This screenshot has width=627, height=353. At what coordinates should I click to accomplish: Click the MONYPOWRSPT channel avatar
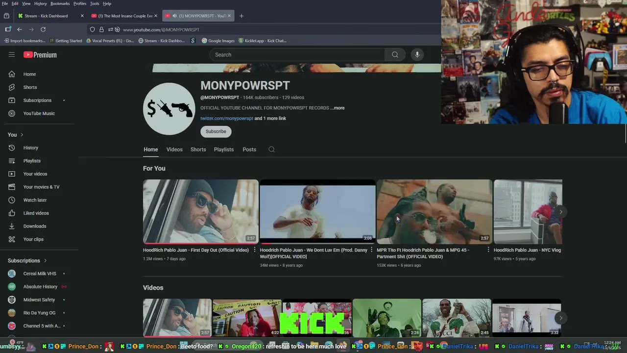[169, 109]
